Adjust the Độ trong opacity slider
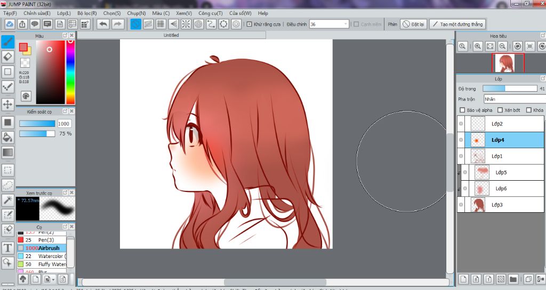The height and width of the screenshot is (290, 546). point(510,89)
